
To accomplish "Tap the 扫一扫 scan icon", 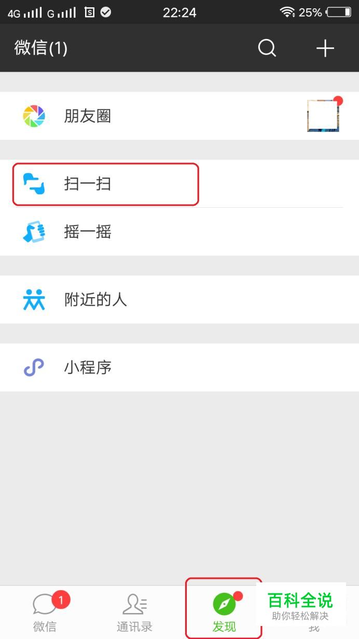I will coord(34,184).
